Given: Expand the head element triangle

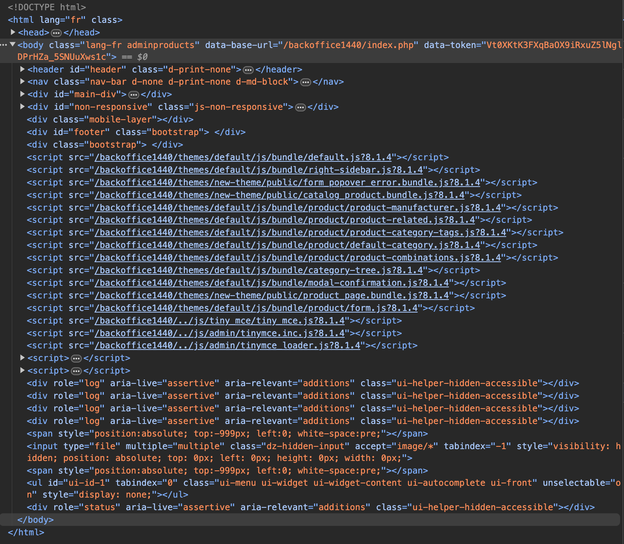Looking at the screenshot, I should [13, 32].
